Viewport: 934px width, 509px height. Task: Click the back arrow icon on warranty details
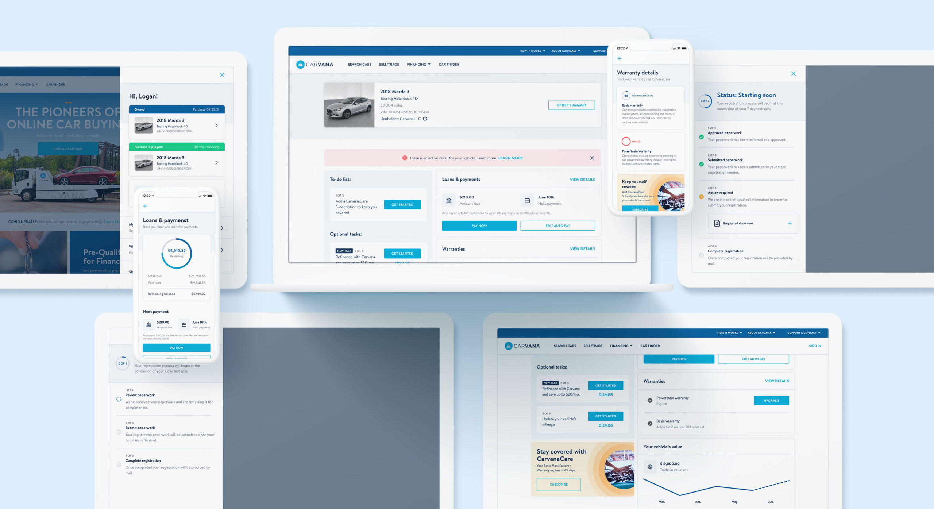coord(620,58)
